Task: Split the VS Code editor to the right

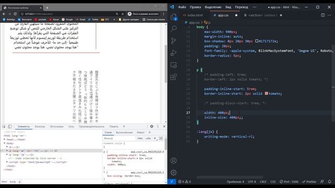Action: pyautogui.click(x=323, y=15)
